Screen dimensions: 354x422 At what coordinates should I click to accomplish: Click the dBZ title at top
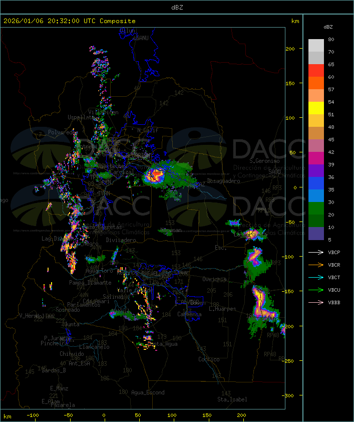[x=177, y=7]
